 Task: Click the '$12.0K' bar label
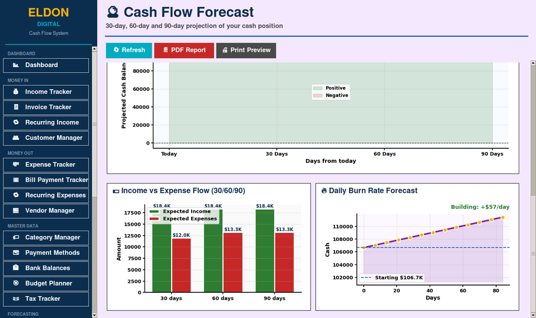pos(181,235)
